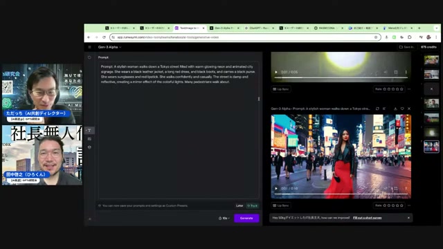Viewport: 443px width, 249px height.
Task: Click the upper video's progress bar
Action: coord(341,77)
